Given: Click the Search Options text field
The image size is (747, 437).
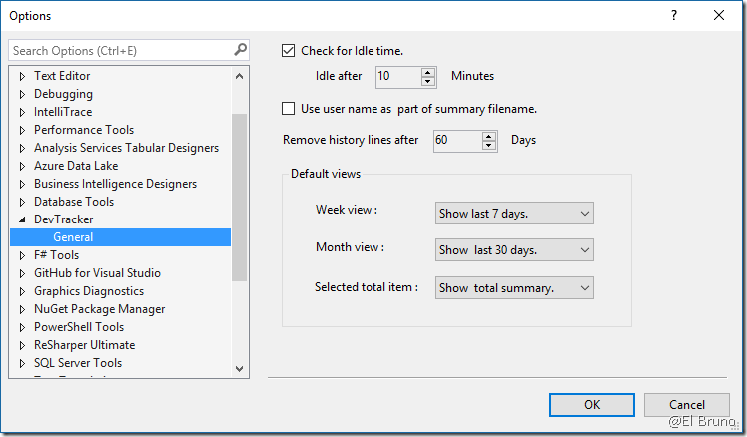Looking at the screenshot, I should coord(118,50).
